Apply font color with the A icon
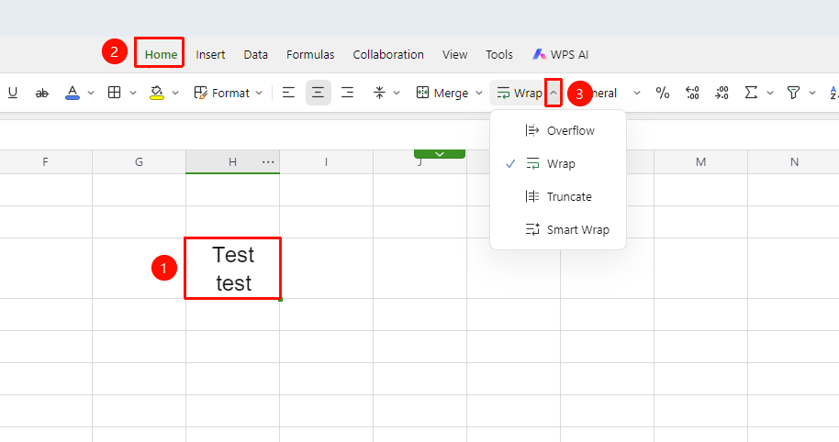 point(73,93)
